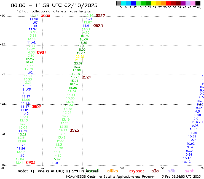Click the 18.39 wave height value

83,43
